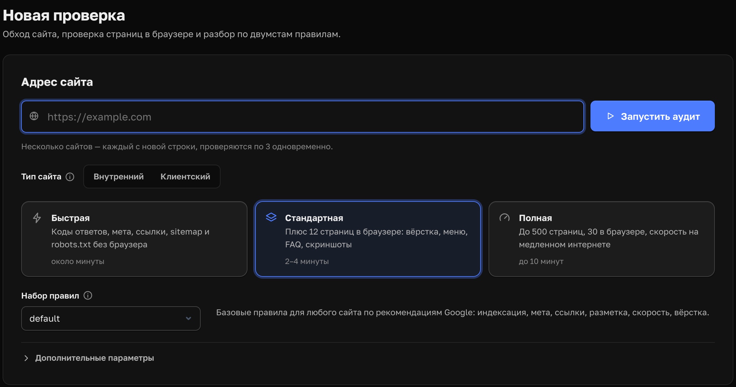Click the Базовые правила description text
Viewport: 736px width, 387px height.
pos(463,312)
